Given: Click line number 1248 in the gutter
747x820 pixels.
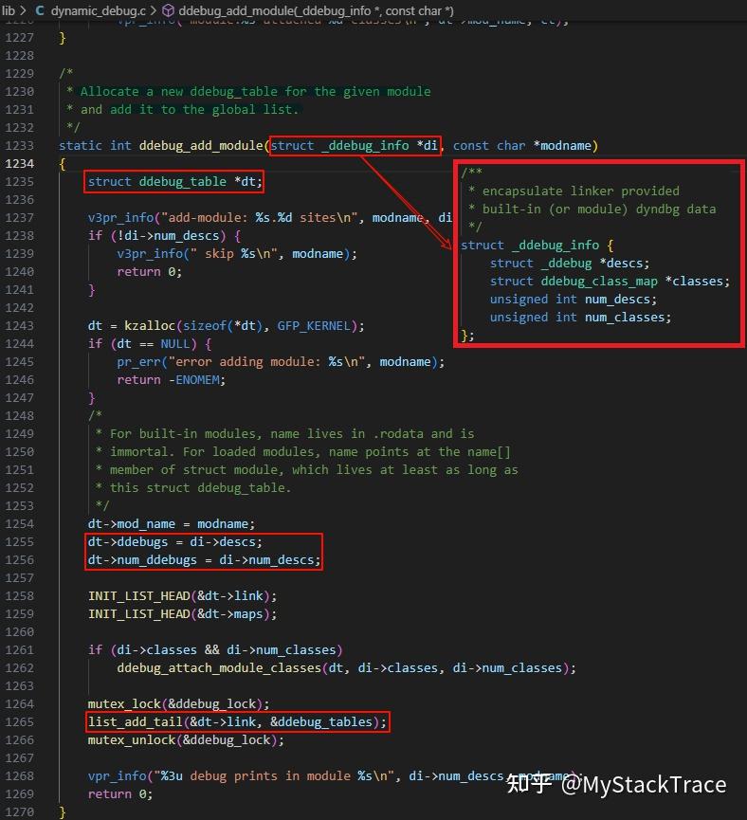Looking at the screenshot, I should (19, 416).
